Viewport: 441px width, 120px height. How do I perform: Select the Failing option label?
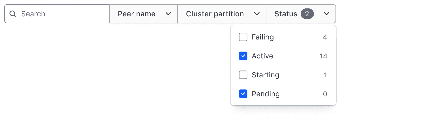coord(263,37)
